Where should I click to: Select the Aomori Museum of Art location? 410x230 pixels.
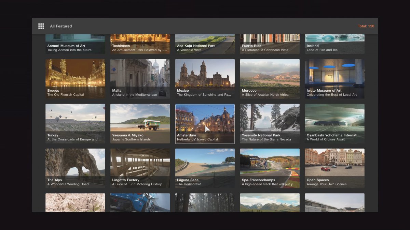coord(75,44)
